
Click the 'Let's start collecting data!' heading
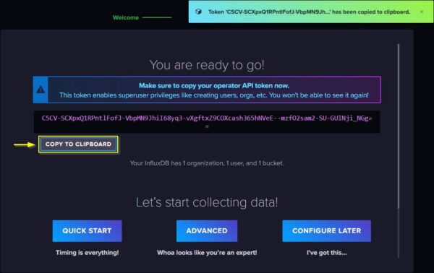pos(207,202)
